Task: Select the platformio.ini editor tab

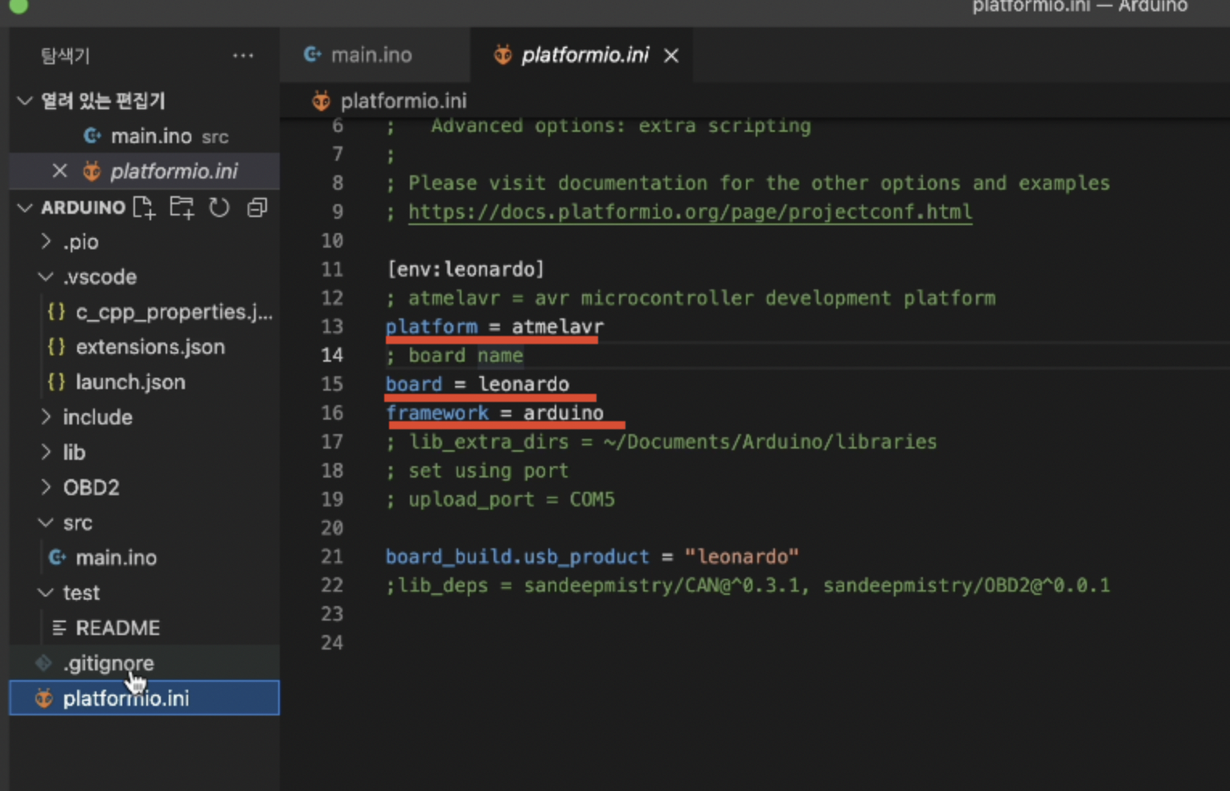Action: (585, 55)
